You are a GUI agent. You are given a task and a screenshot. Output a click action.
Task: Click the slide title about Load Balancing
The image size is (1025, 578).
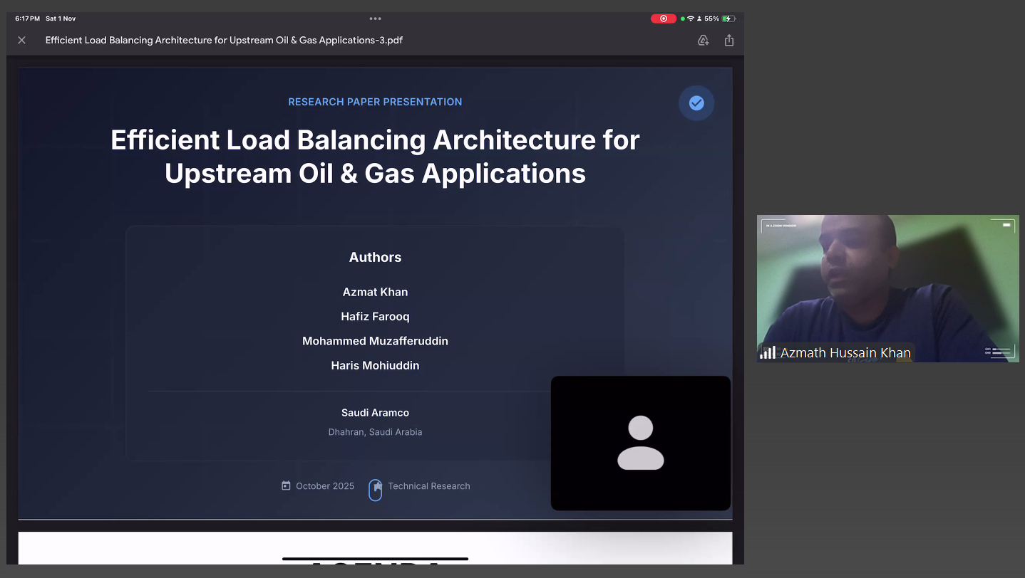pos(375,157)
